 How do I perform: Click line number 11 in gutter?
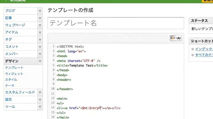[x=53, y=93]
